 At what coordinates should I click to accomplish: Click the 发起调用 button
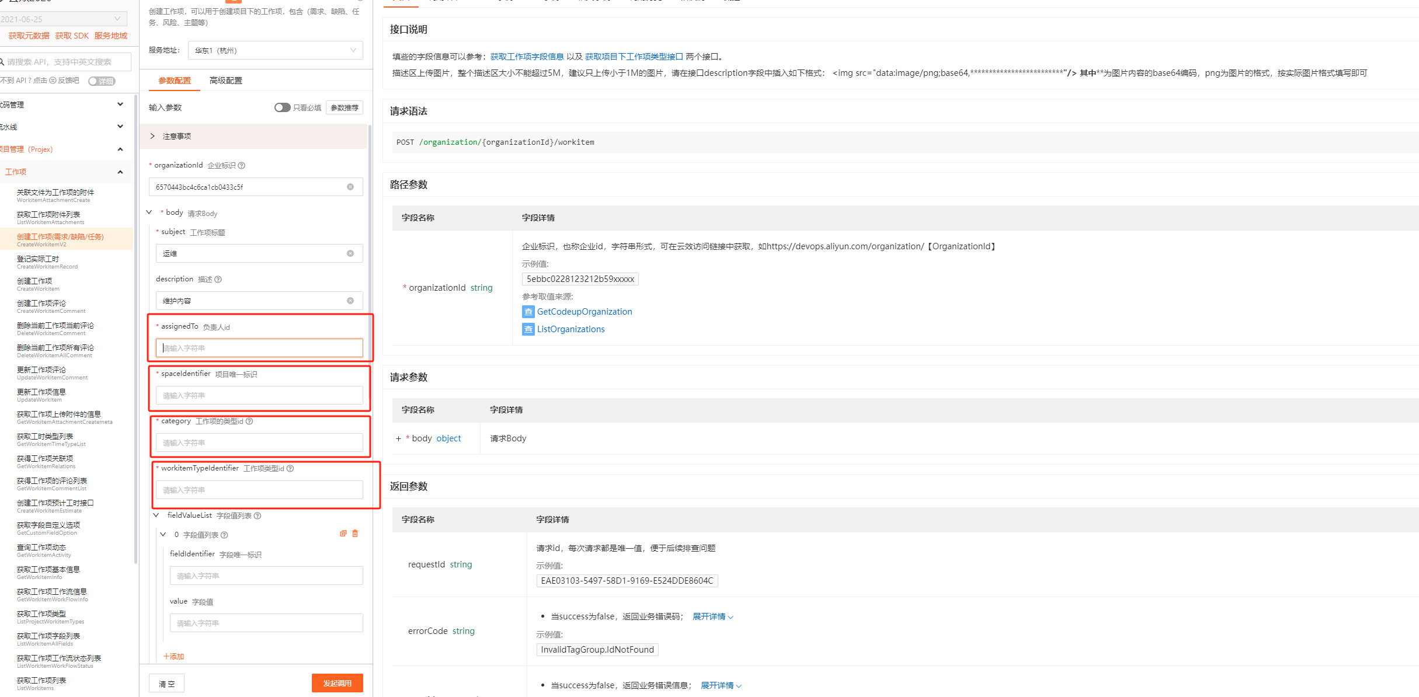click(x=337, y=683)
